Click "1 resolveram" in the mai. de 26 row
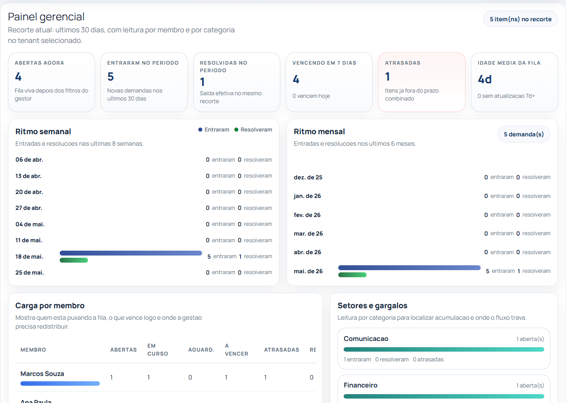The width and height of the screenshot is (566, 403). pyautogui.click(x=534, y=271)
